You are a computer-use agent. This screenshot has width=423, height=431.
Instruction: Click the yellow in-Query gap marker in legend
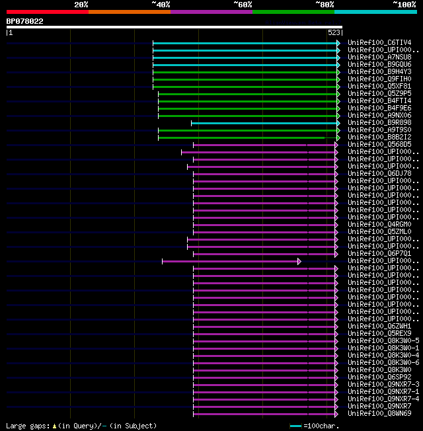click(x=54, y=426)
